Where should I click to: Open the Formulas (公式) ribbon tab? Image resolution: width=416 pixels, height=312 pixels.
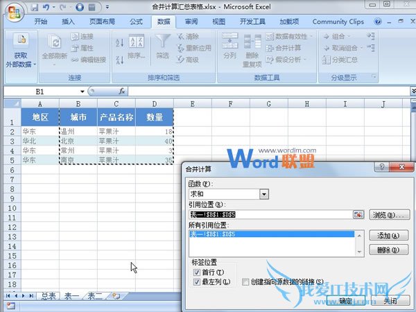tap(137, 21)
